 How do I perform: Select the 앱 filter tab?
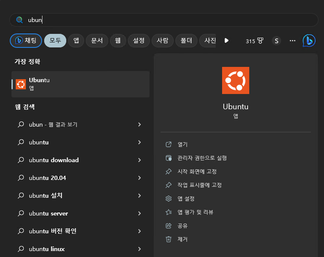[76, 41]
